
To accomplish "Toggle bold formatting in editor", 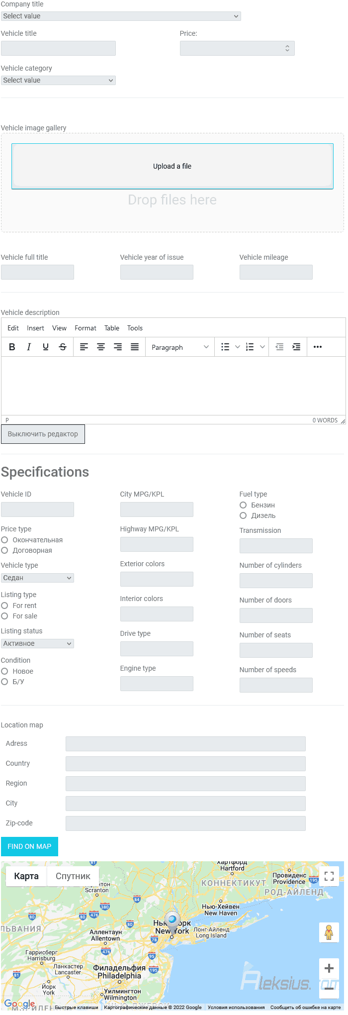I will point(12,347).
